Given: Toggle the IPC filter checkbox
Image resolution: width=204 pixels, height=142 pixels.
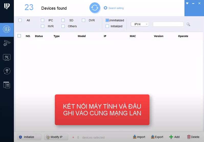Looking at the screenshot, I should 43,20.
